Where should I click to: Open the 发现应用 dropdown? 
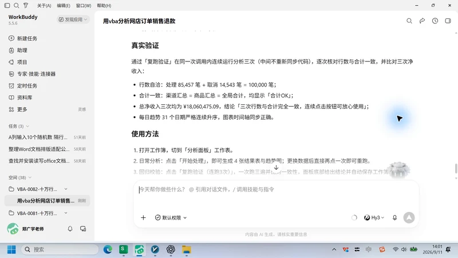click(73, 19)
